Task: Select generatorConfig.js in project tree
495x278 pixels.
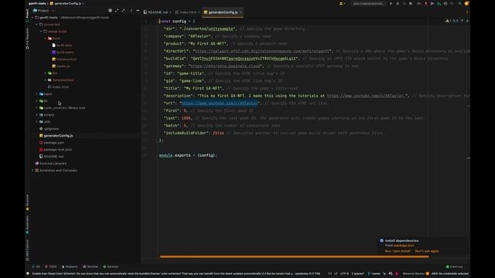Action: pos(58,136)
